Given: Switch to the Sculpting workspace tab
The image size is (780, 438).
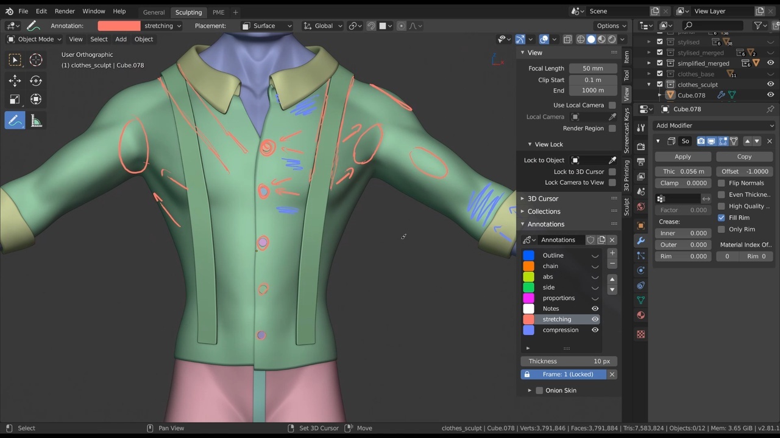Looking at the screenshot, I should (x=188, y=12).
